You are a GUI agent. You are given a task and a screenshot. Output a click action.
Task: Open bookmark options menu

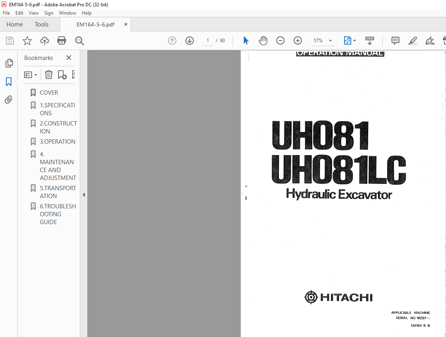pos(31,75)
